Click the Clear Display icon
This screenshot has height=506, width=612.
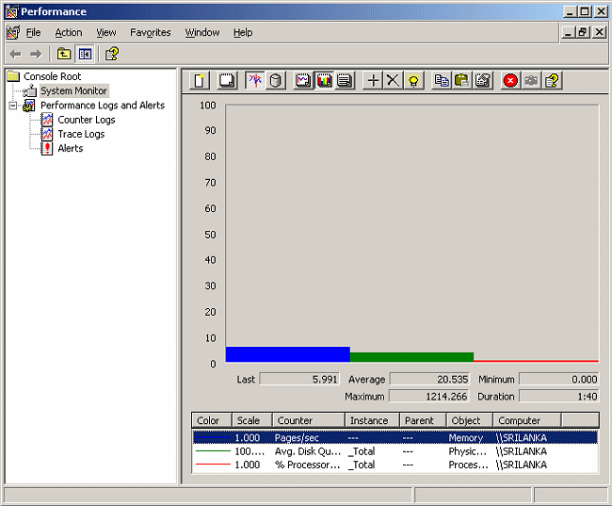click(x=227, y=80)
